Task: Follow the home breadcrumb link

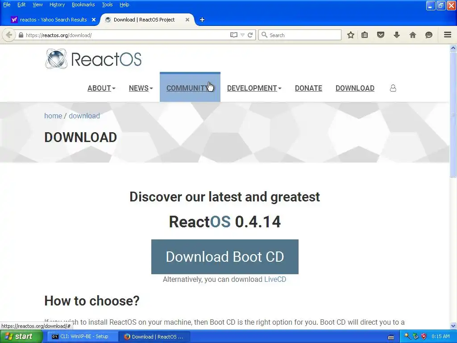Action: pyautogui.click(x=53, y=116)
